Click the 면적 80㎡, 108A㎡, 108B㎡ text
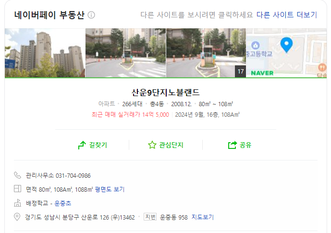The image size is (331, 233). [59, 189]
